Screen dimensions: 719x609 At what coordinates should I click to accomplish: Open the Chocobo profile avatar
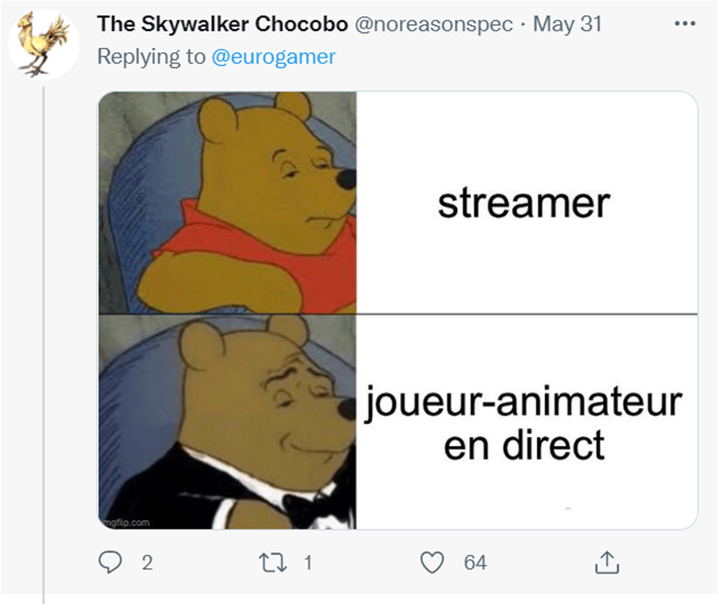[44, 45]
